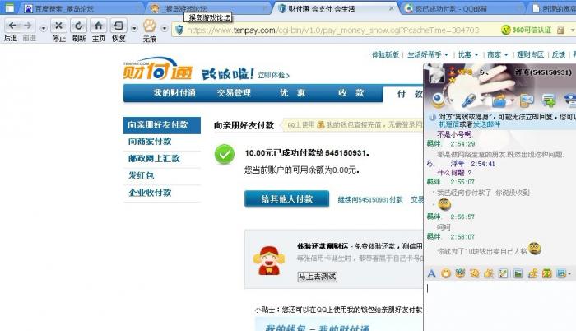Click the 马上去测试 button
Viewport: 576px width, 331px height.
click(x=317, y=277)
